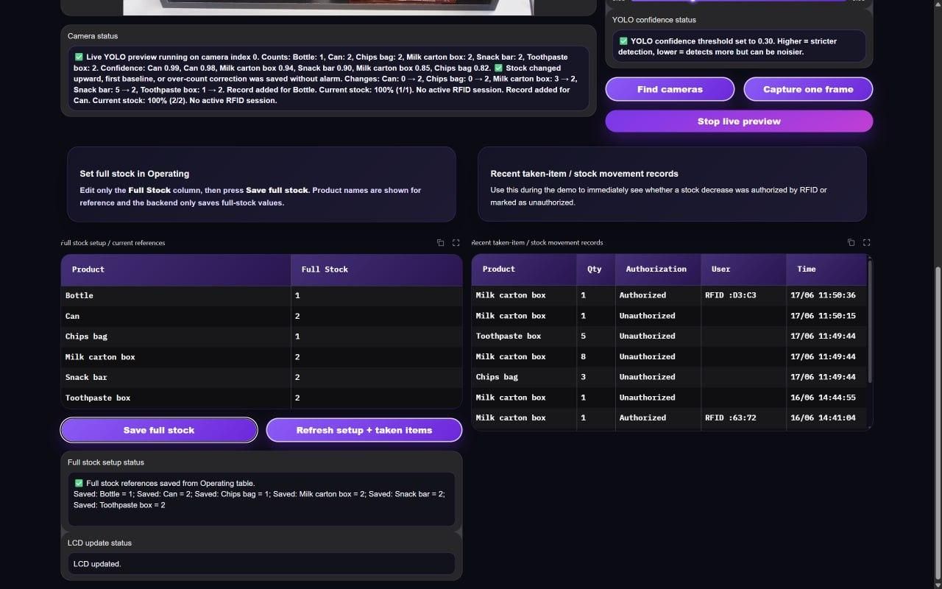This screenshot has width=942, height=589.
Task: Open taken-item records table in fullscreen
Action: point(866,242)
